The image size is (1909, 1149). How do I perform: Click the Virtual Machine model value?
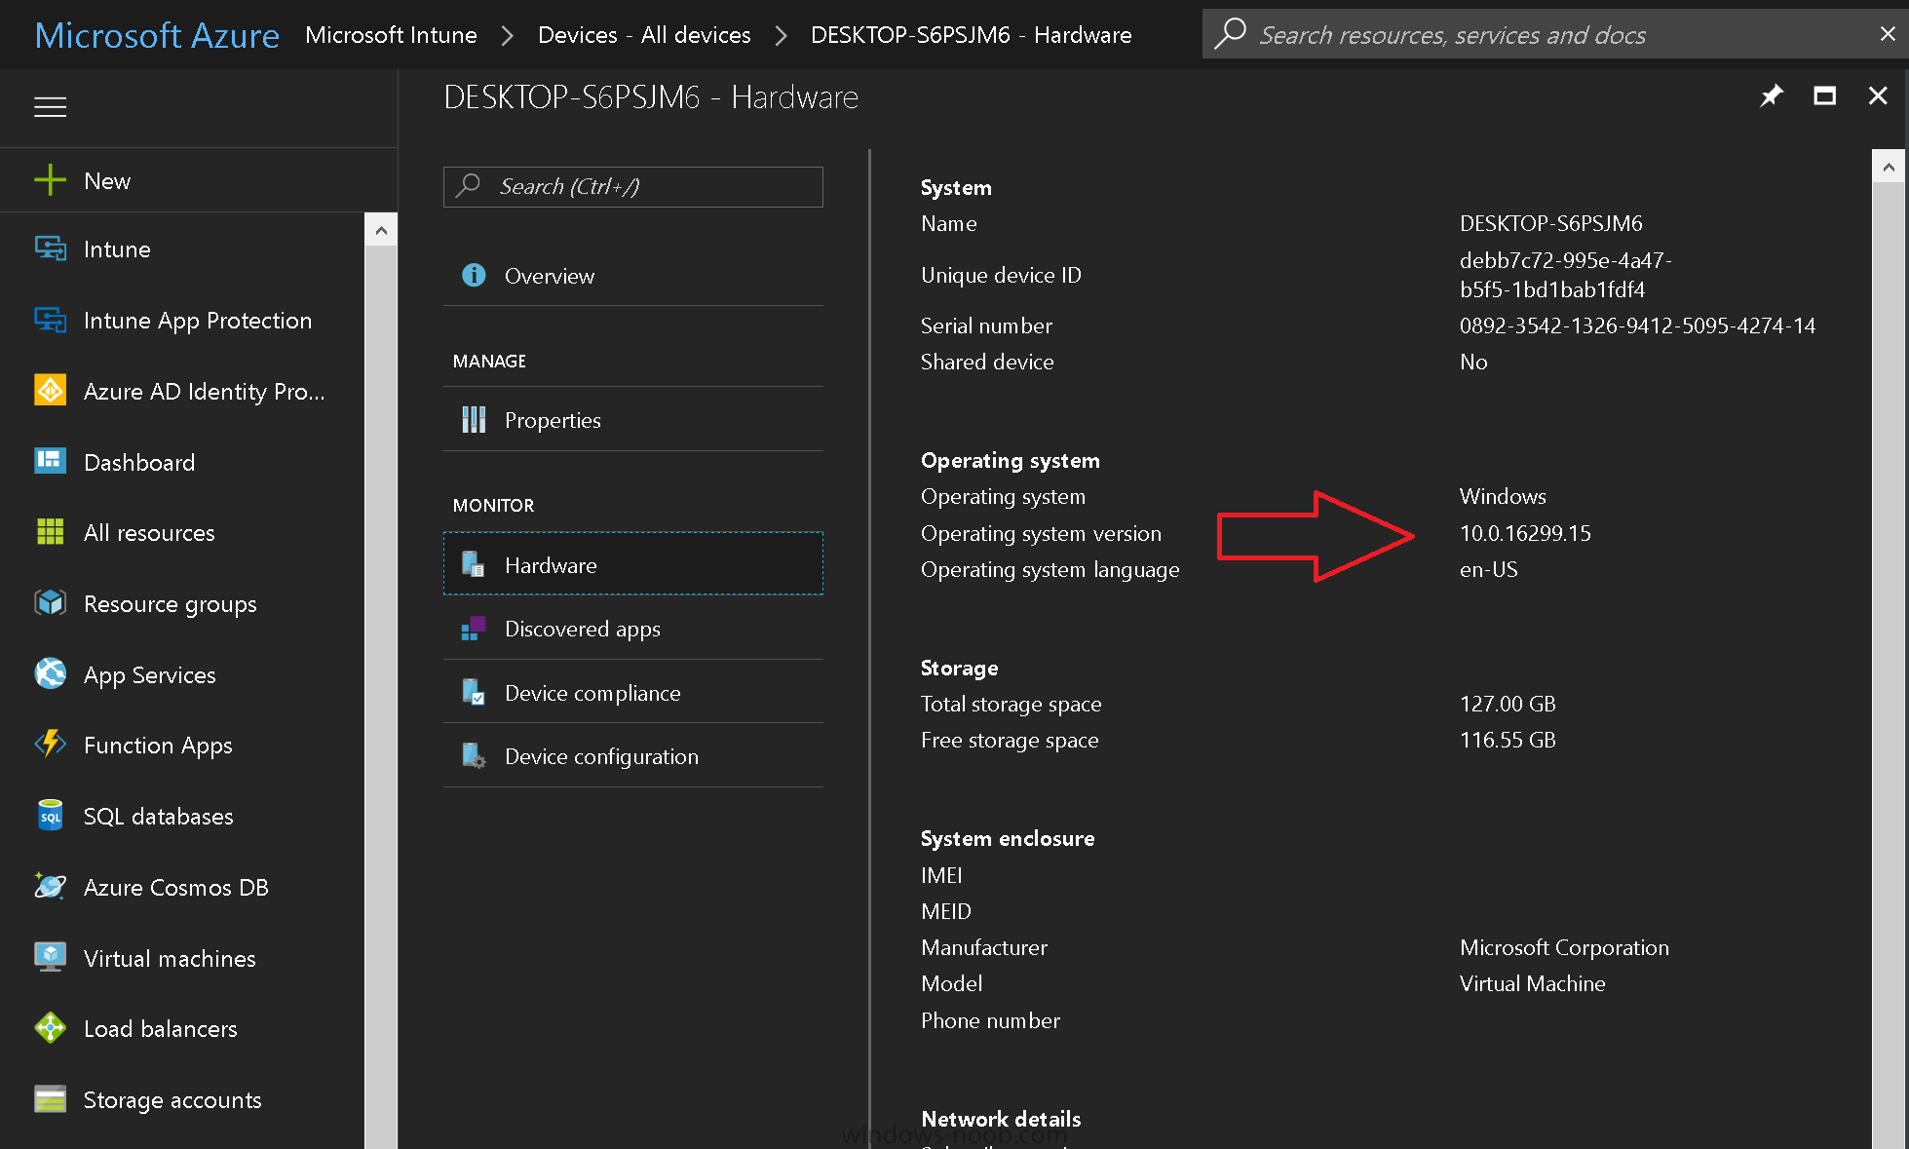pyautogui.click(x=1532, y=983)
